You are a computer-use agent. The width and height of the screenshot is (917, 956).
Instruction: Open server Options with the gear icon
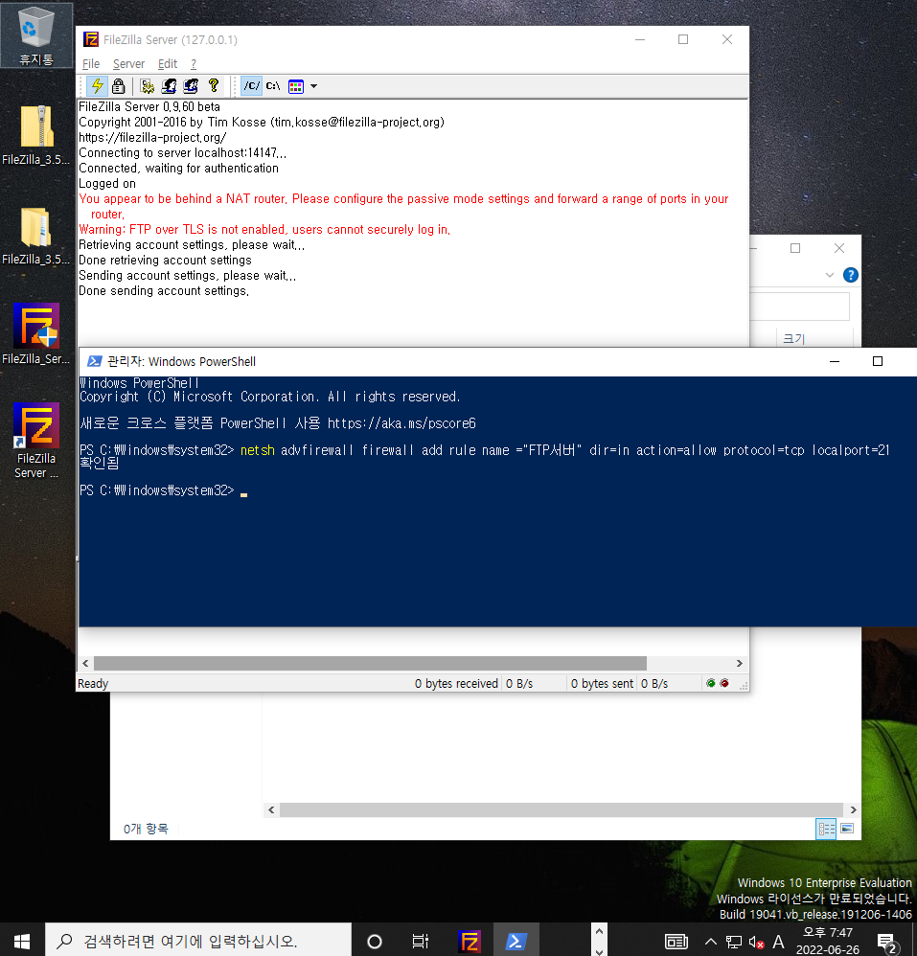[146, 86]
